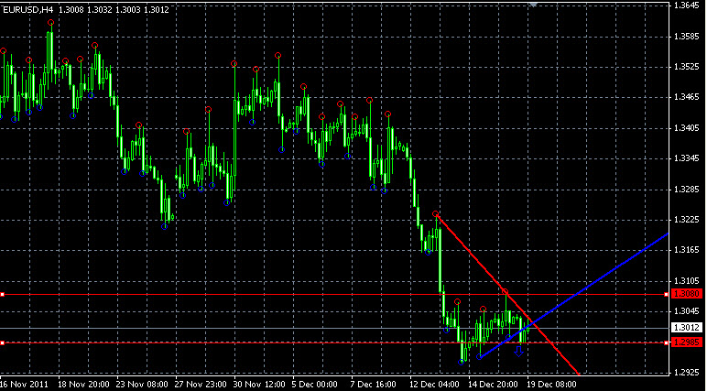Image resolution: width=707 pixels, height=391 pixels.
Task: Click the 1.3285 price scale value
Action: (x=687, y=189)
